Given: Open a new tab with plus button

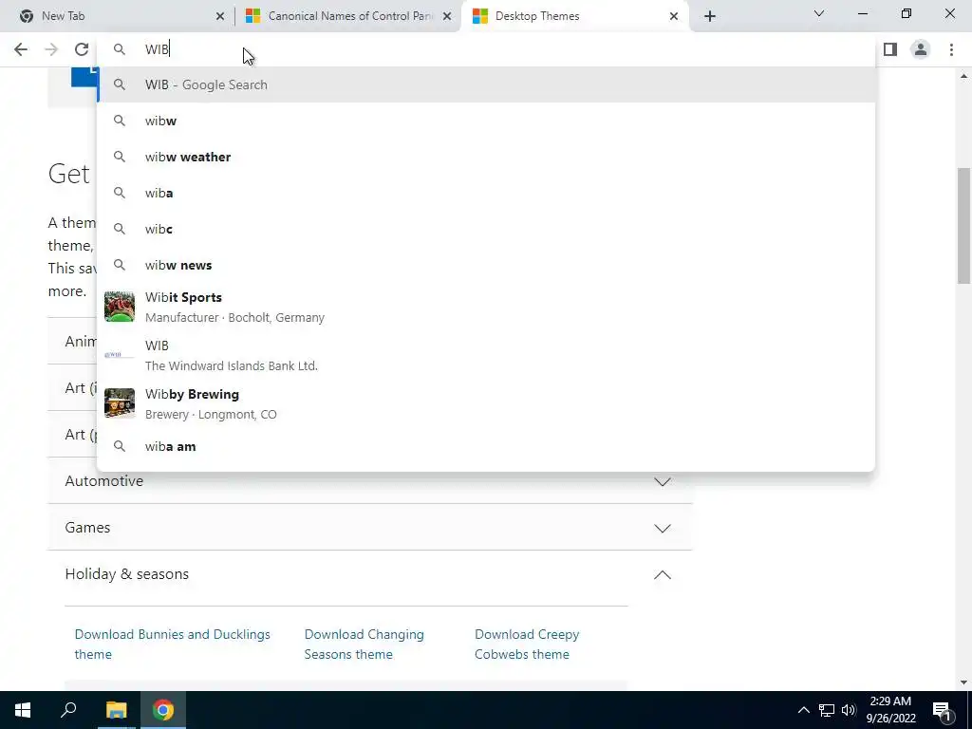Looking at the screenshot, I should [x=710, y=16].
